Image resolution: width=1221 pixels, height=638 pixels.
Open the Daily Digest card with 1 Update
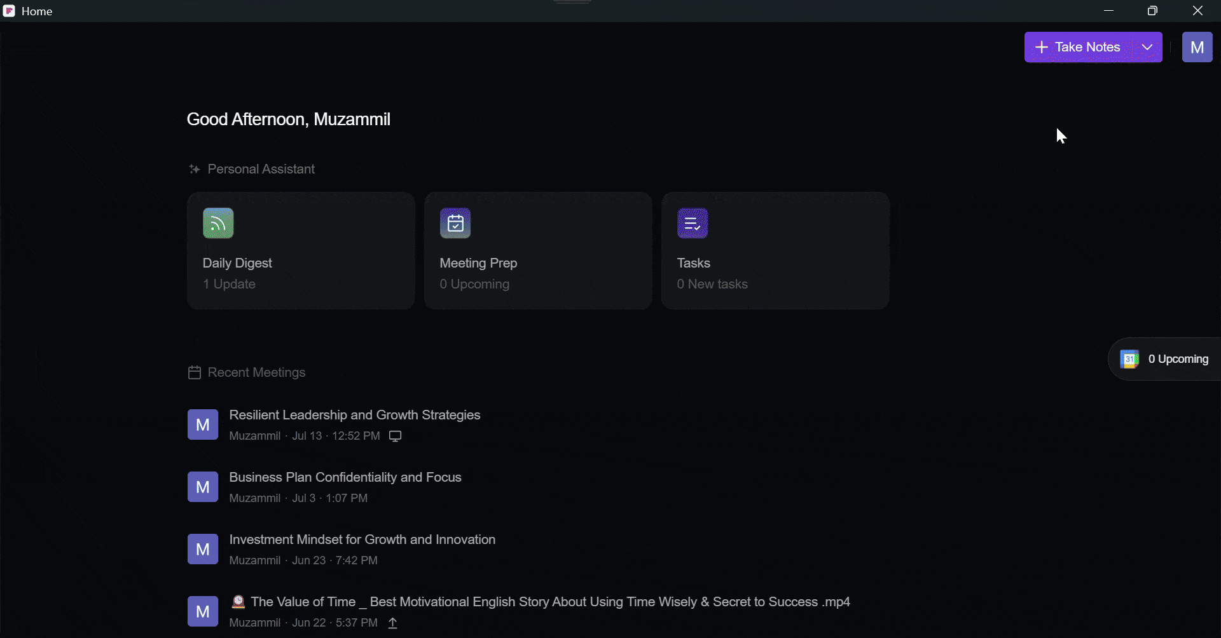click(301, 250)
